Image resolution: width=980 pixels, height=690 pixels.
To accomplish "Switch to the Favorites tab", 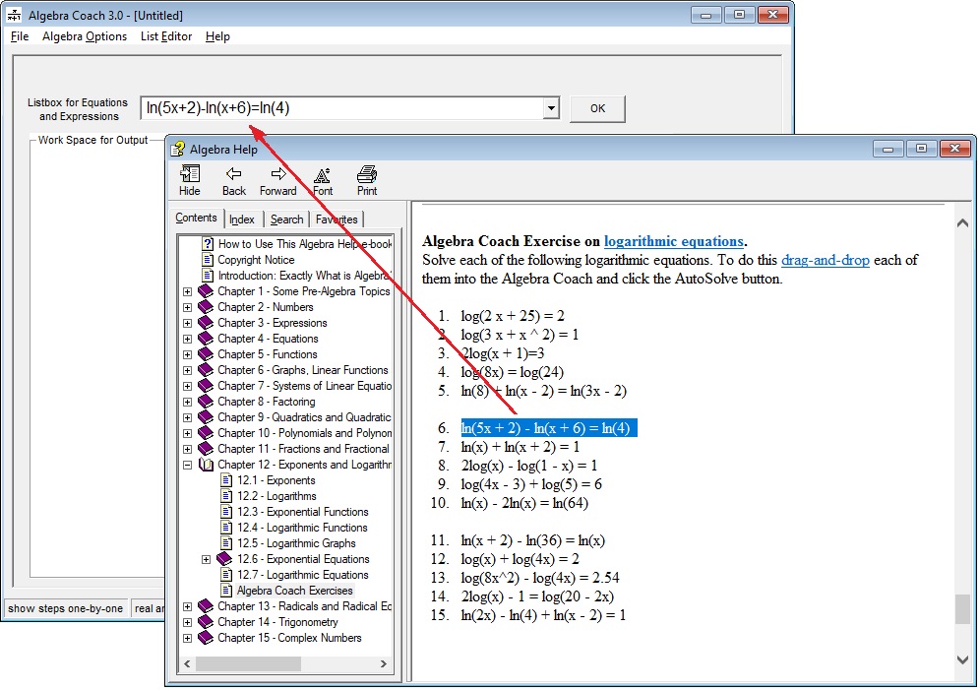I will [x=337, y=220].
